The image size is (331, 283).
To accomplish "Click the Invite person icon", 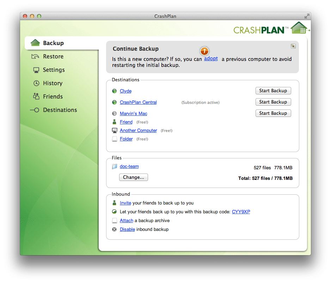I will pyautogui.click(x=115, y=203).
